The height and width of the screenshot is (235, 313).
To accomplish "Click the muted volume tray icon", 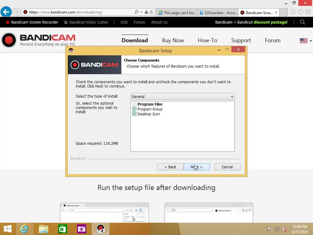I will (x=284, y=229).
